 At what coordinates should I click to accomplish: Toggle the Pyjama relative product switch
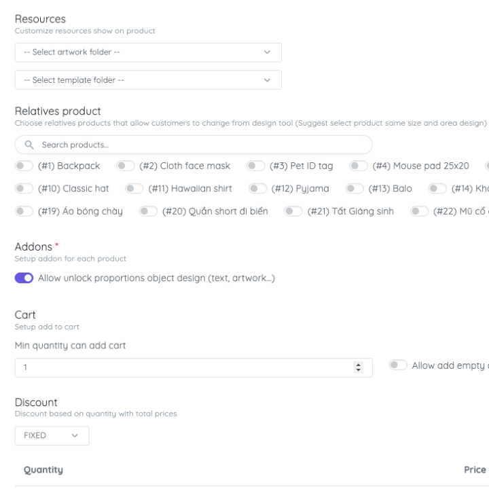pos(257,188)
